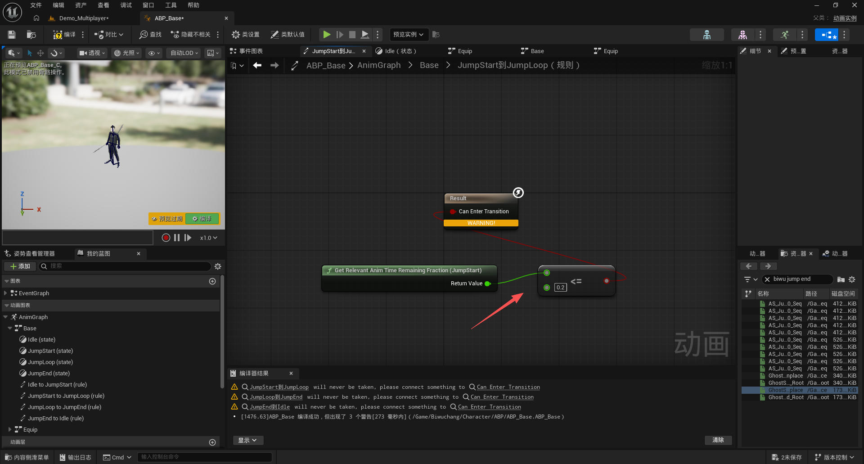This screenshot has width=864, height=464.
Task: Open the 预览实例 preview instance dropdown
Action: click(408, 35)
